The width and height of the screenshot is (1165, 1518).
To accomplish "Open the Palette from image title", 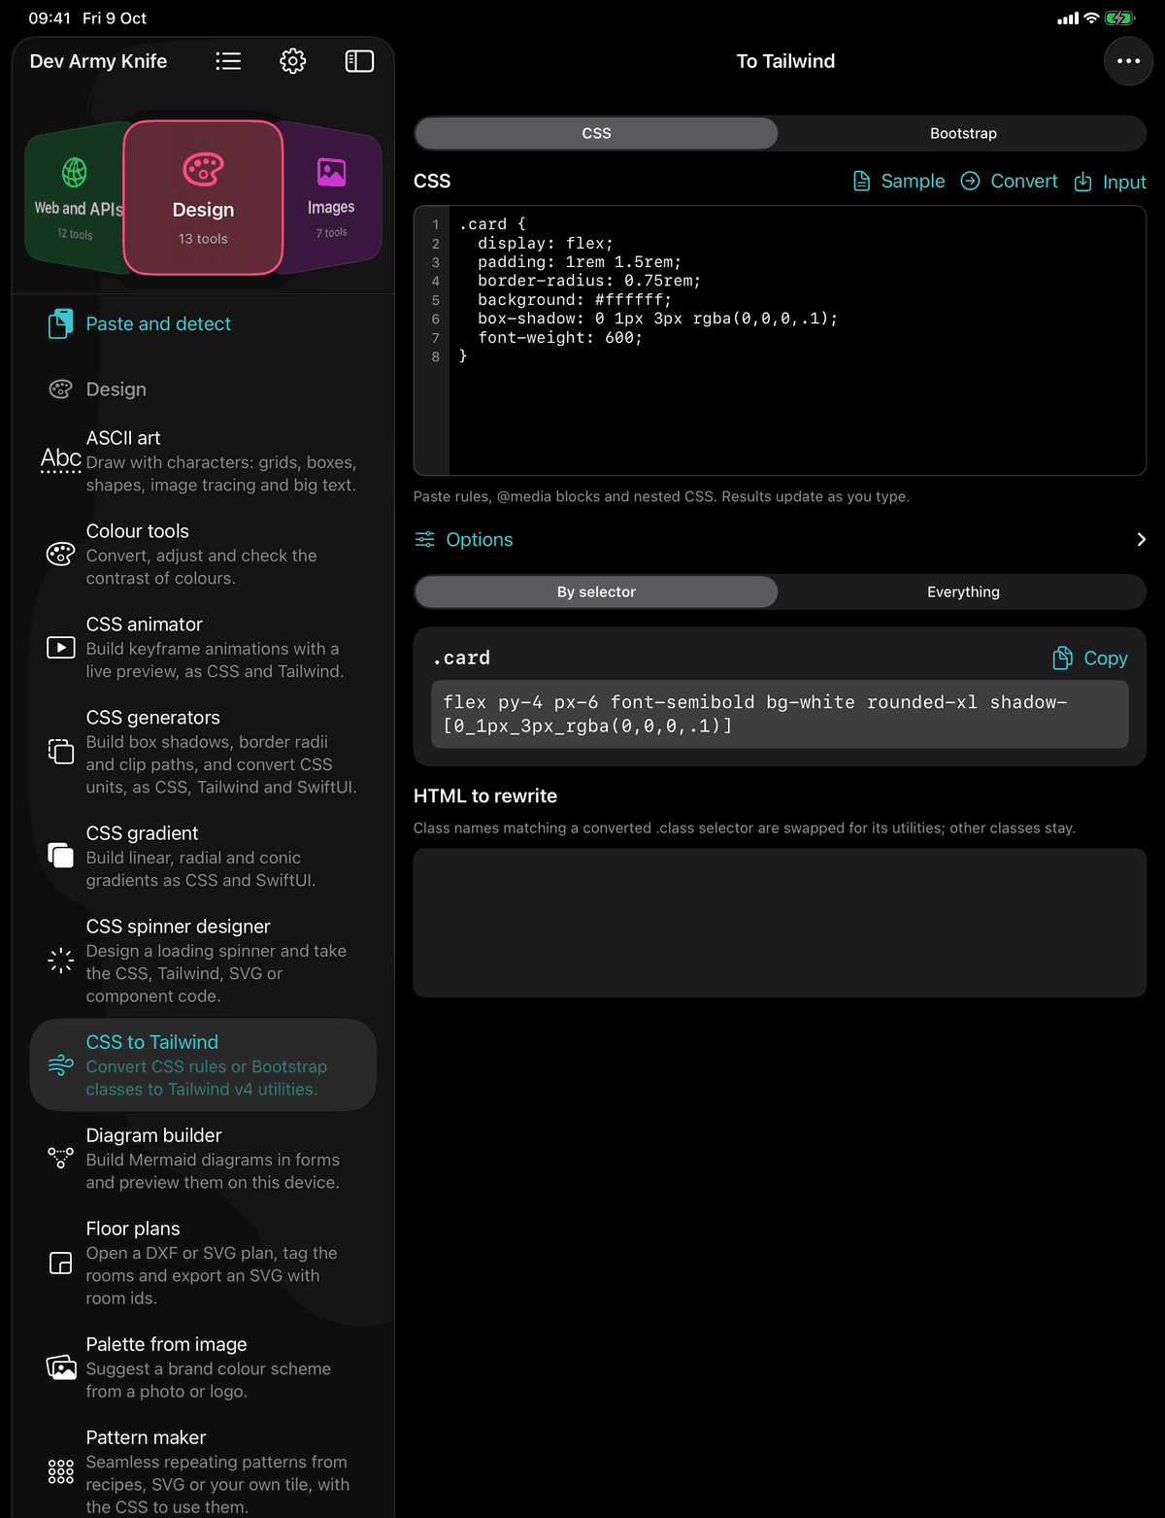I will (x=167, y=1344).
